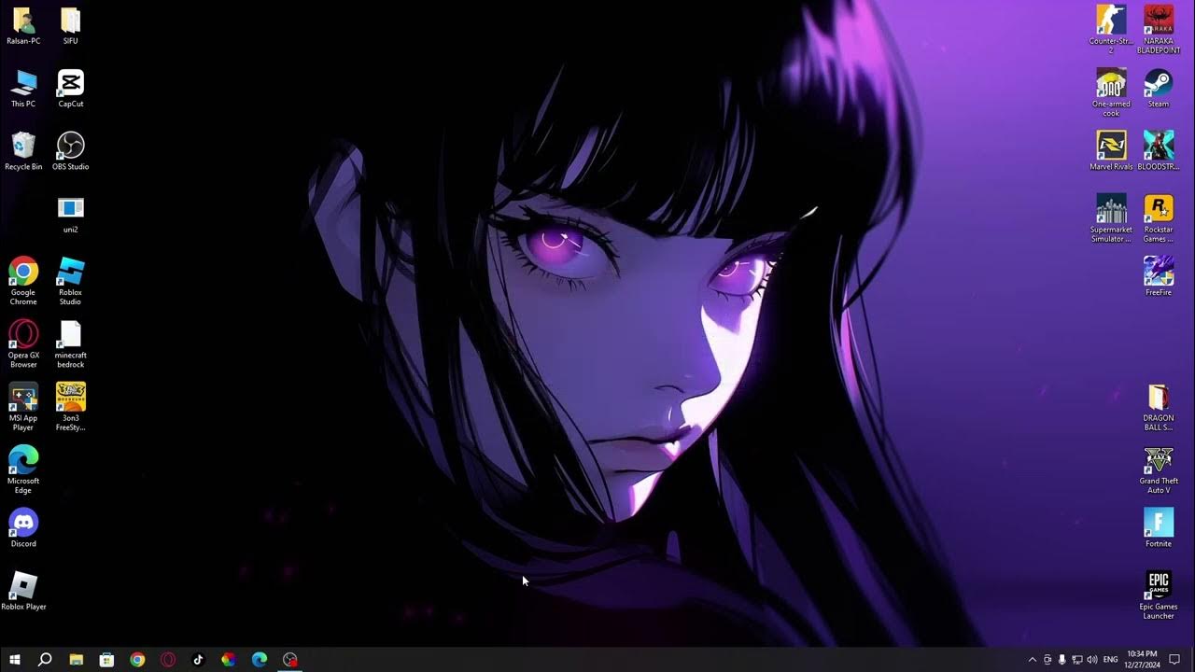The height and width of the screenshot is (672, 1195).
Task: Open the volume control tray icon
Action: [x=1092, y=660]
